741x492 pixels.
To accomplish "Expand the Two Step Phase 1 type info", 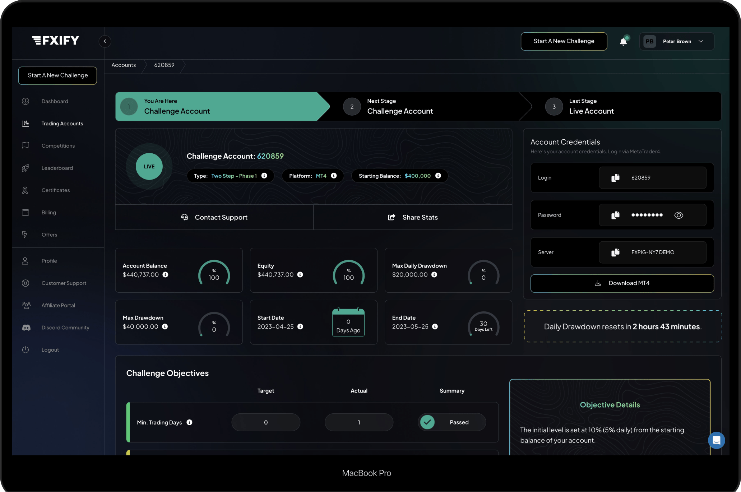I will click(x=265, y=176).
